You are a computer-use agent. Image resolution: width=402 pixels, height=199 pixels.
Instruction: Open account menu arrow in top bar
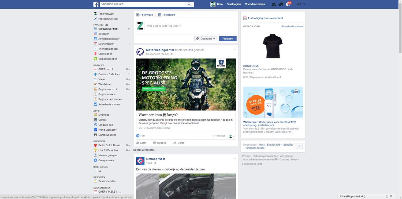coord(304,4)
